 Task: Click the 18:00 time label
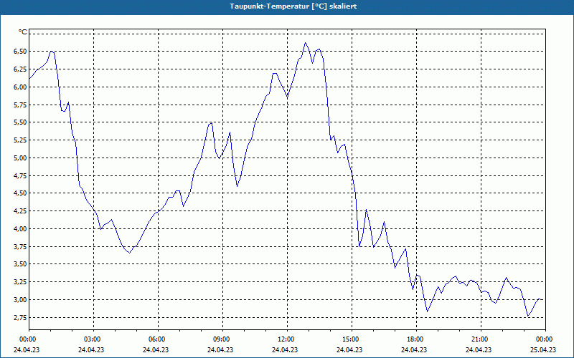(417, 339)
